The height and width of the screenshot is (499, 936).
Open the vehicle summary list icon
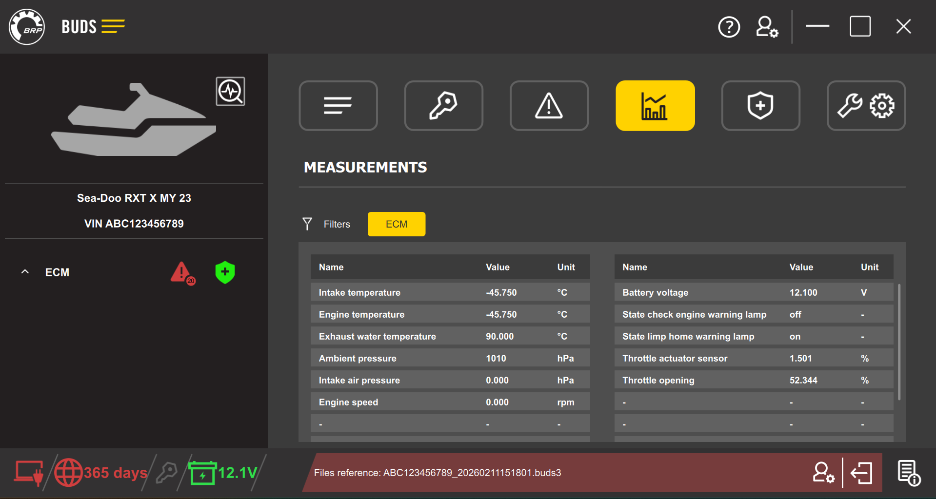(338, 105)
